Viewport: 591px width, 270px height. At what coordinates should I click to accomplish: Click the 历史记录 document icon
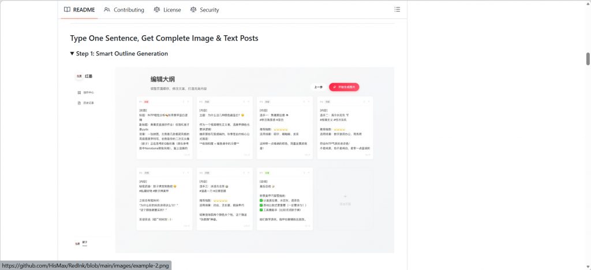pos(79,103)
